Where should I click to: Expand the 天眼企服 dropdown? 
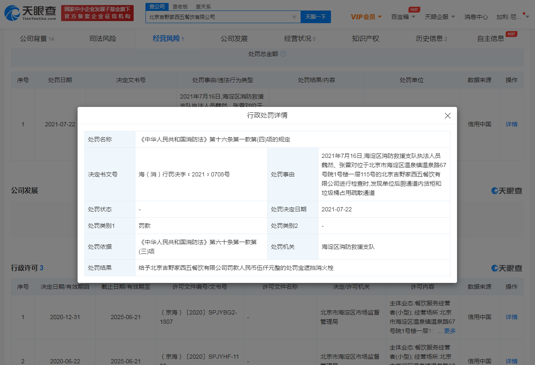[439, 17]
